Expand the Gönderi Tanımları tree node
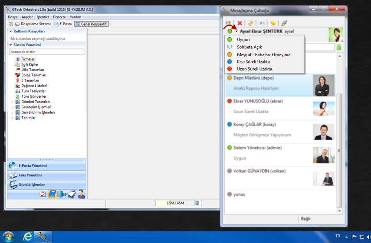This screenshot has height=243, width=371. coord(13,102)
